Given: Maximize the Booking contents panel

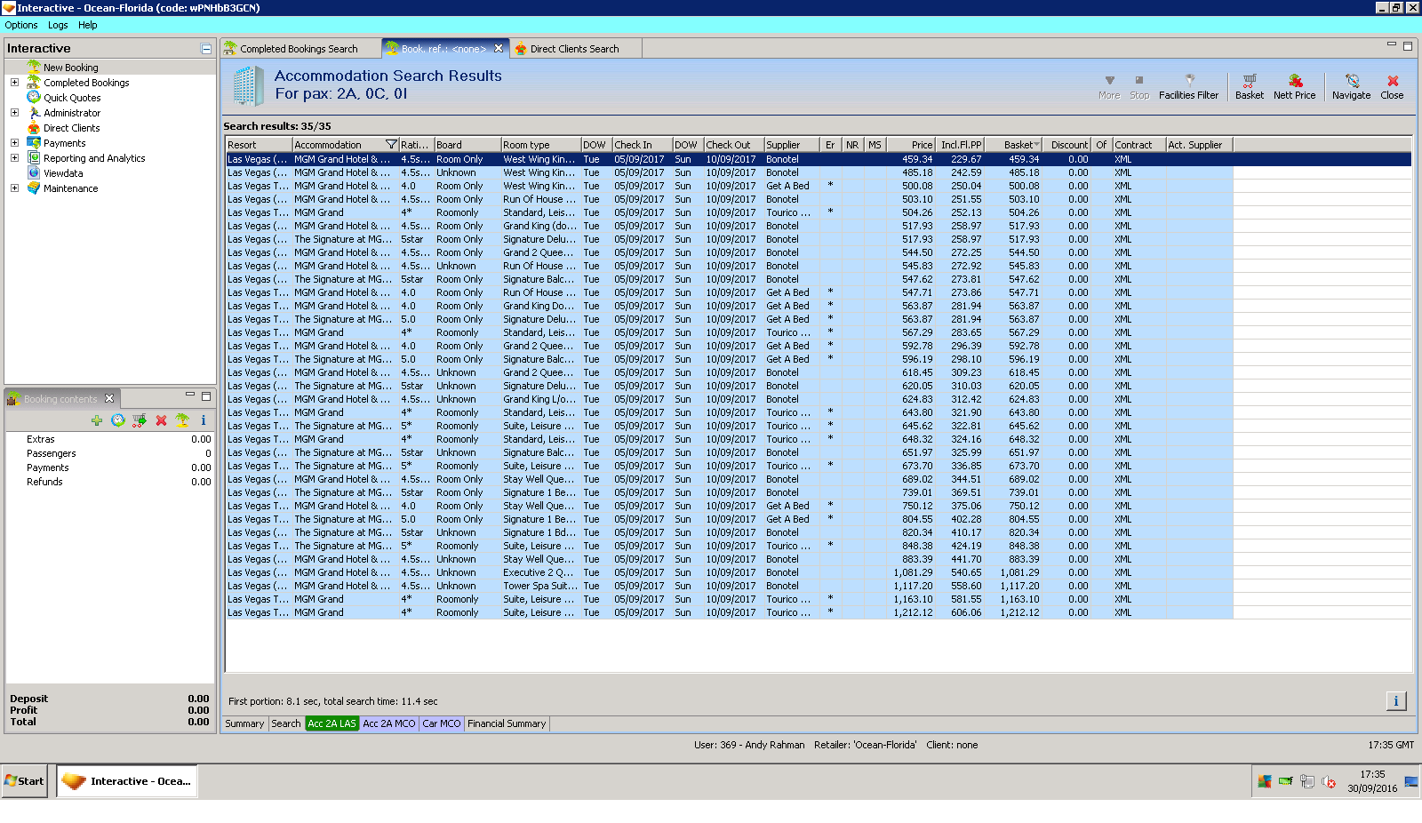Looking at the screenshot, I should (206, 396).
